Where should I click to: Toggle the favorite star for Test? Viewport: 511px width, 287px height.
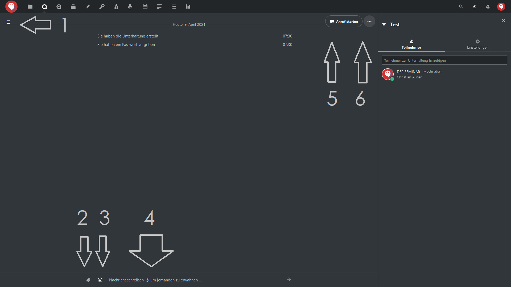coord(384,24)
